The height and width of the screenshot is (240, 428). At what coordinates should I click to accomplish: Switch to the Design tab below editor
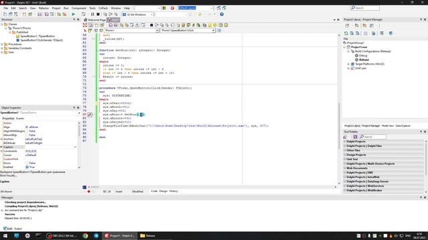point(163,191)
